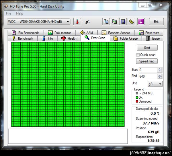This screenshot has width=172, height=156.
Task: Click the HD Tune title bar app icon
Action: coord(6,7)
